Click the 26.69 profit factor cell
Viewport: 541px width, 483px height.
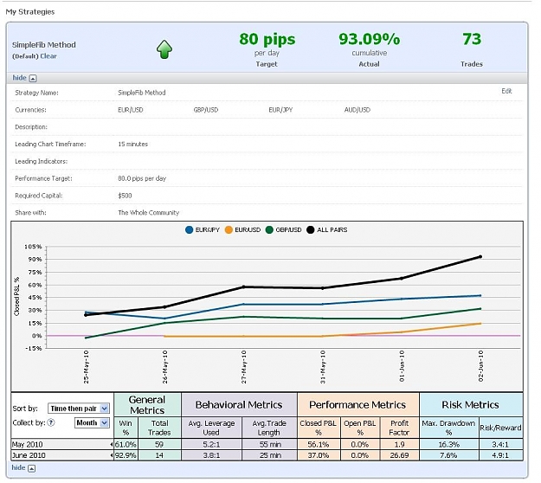tap(399, 455)
